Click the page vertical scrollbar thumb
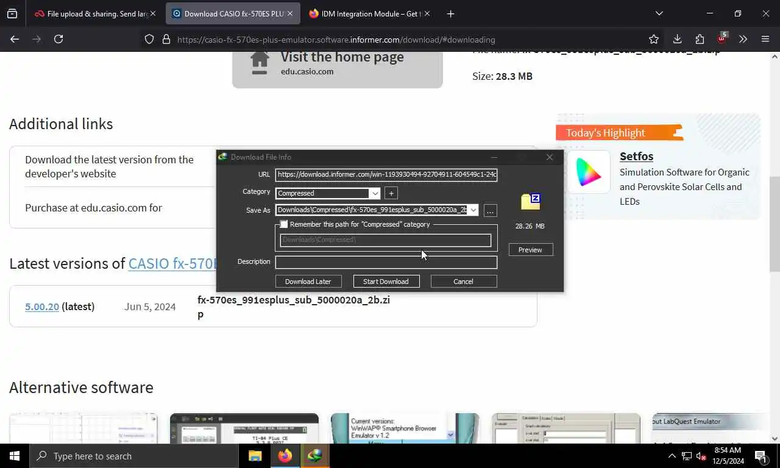The image size is (780, 468). click(x=775, y=225)
